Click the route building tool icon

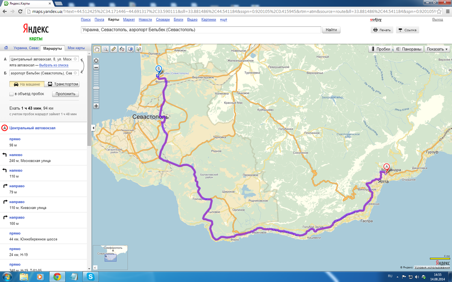click(x=122, y=49)
